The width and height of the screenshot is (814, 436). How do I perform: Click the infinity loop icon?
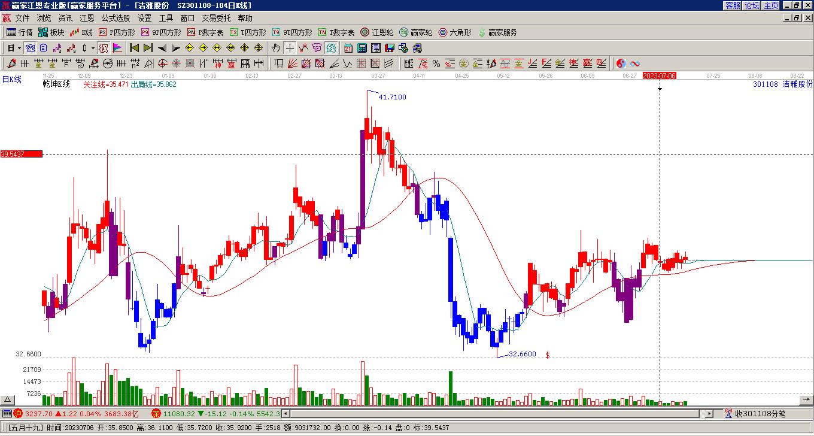click(635, 63)
